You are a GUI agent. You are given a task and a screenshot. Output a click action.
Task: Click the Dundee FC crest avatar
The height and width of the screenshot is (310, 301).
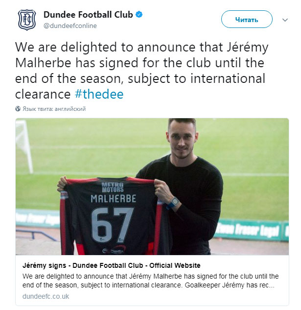27,20
